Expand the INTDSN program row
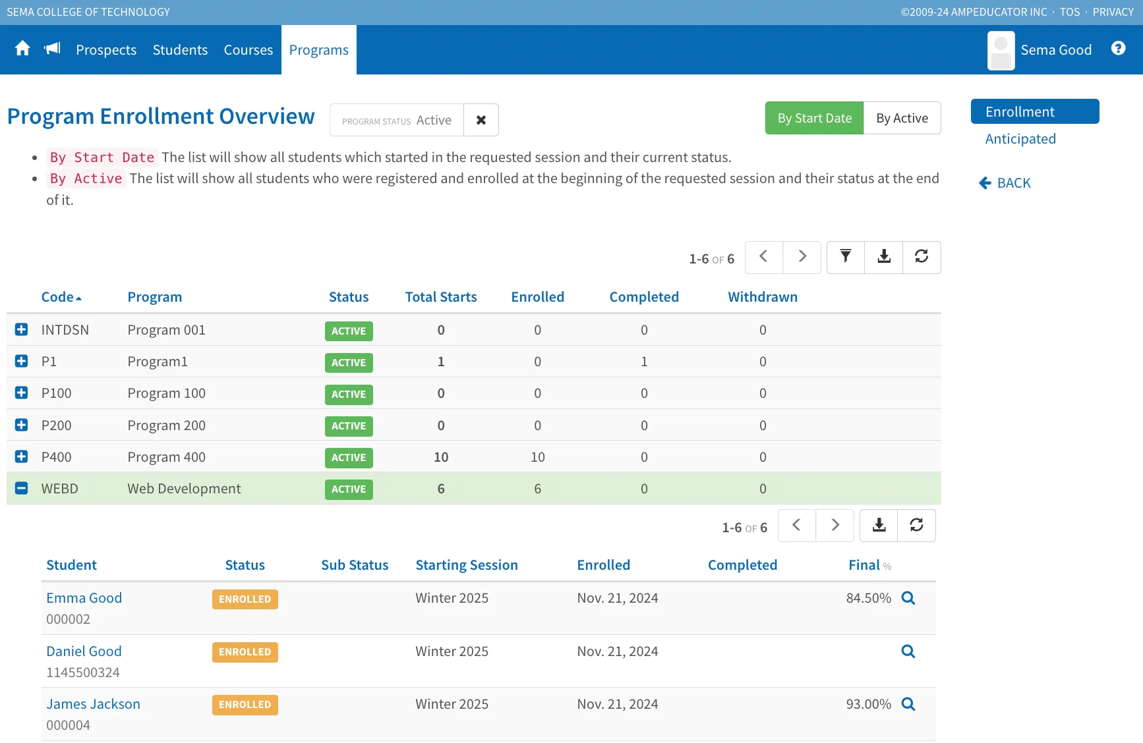The width and height of the screenshot is (1143, 743). coord(21,329)
